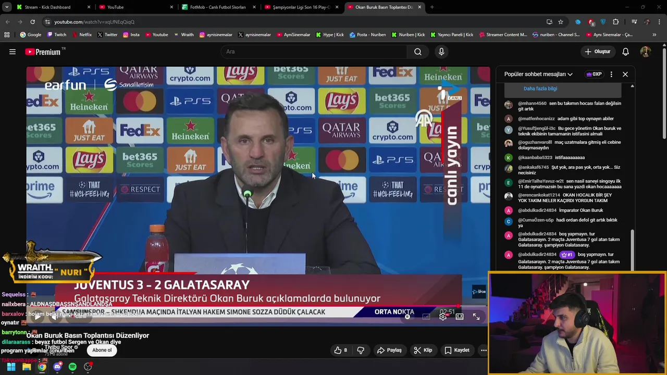
Task: Close the Okan Buruk Basın Toplantısı tab
Action: coord(419,7)
